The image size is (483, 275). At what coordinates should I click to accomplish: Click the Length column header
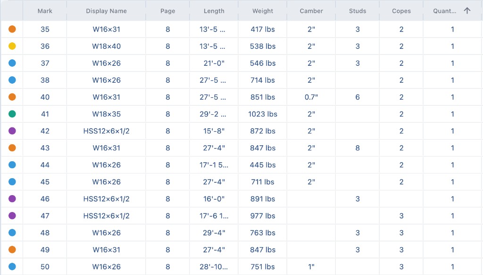[x=214, y=11]
